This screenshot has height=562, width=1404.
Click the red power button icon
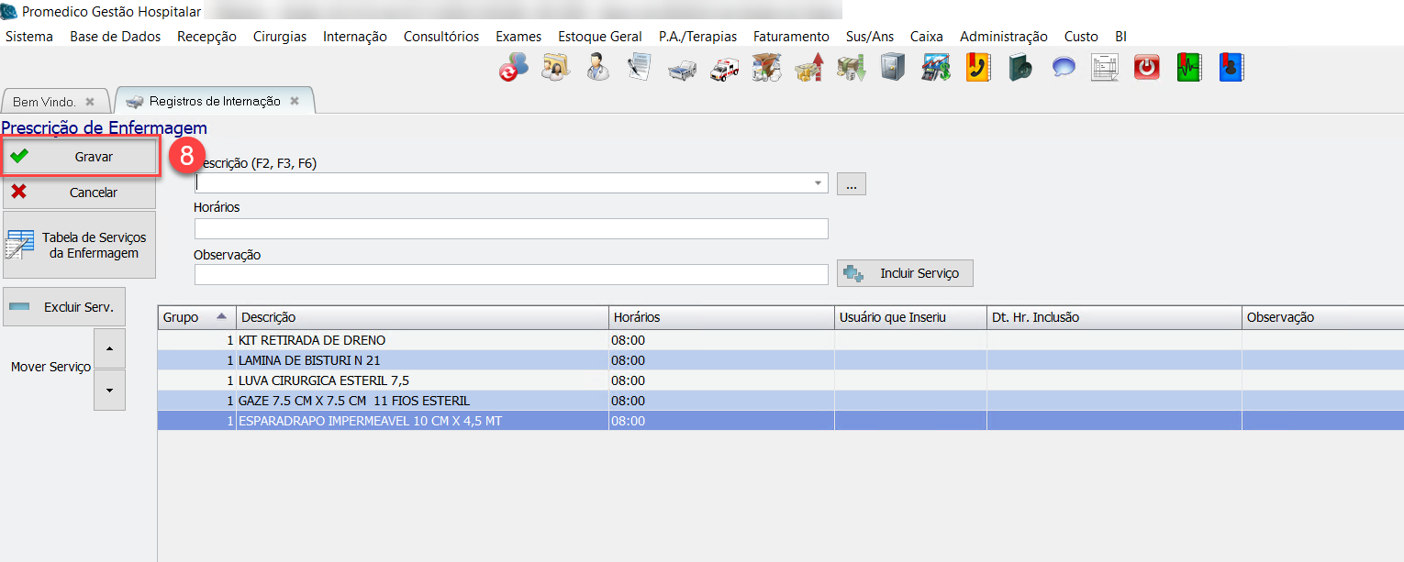(x=1146, y=68)
